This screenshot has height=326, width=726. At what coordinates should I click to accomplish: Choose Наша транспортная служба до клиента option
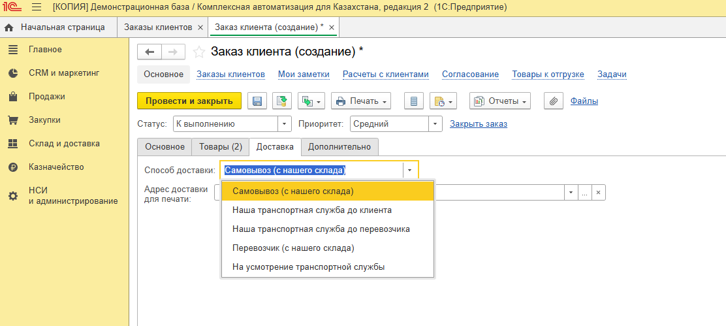coord(312,210)
